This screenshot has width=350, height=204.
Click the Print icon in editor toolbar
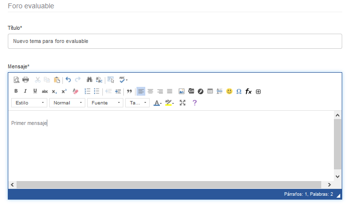click(26, 80)
